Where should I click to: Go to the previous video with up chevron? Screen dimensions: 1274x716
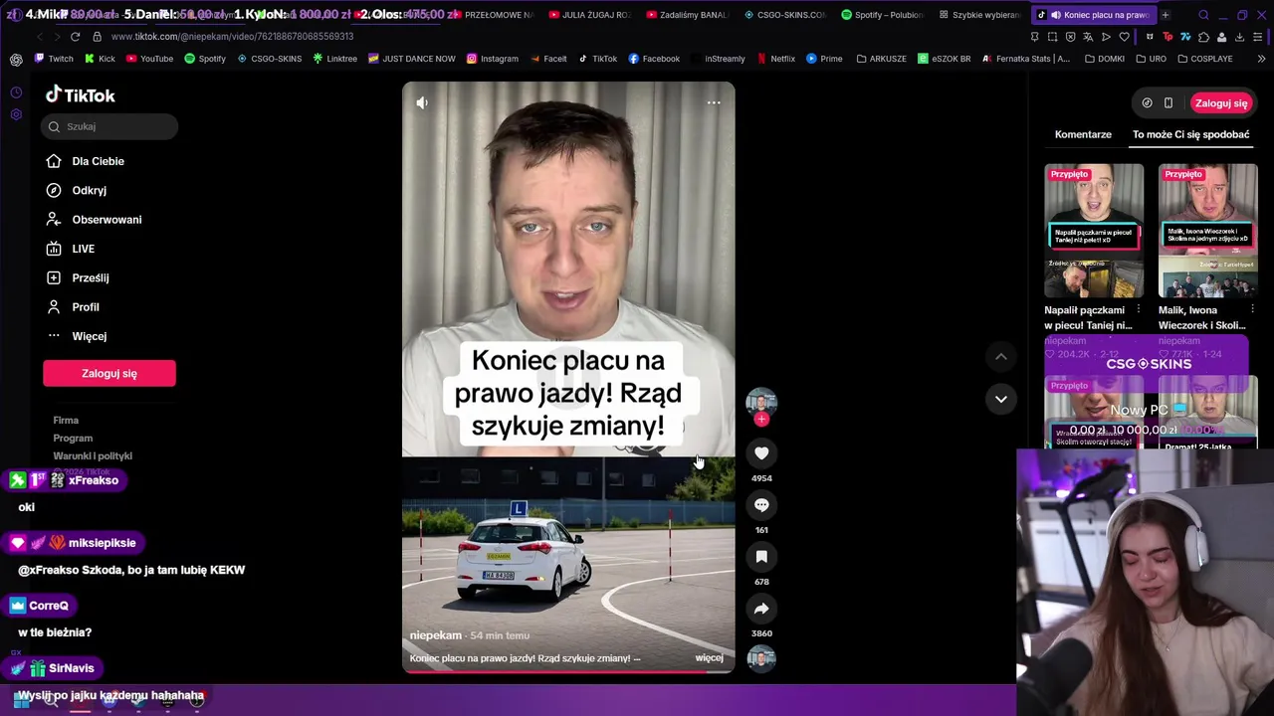(x=1001, y=357)
